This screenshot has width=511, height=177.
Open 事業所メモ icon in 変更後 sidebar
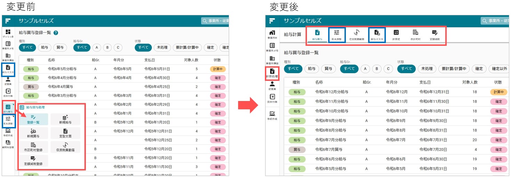tap(272, 47)
